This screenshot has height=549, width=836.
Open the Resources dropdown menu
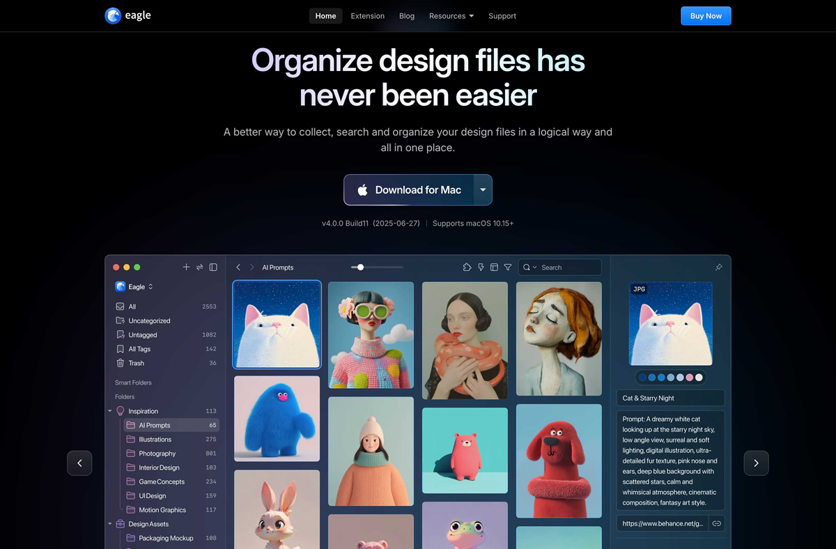(x=451, y=16)
